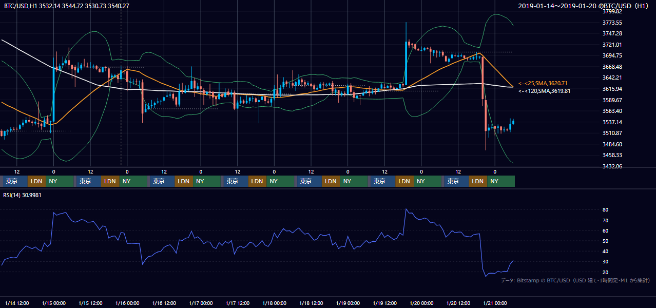Click the 1/20 12:00 date label

458,303
